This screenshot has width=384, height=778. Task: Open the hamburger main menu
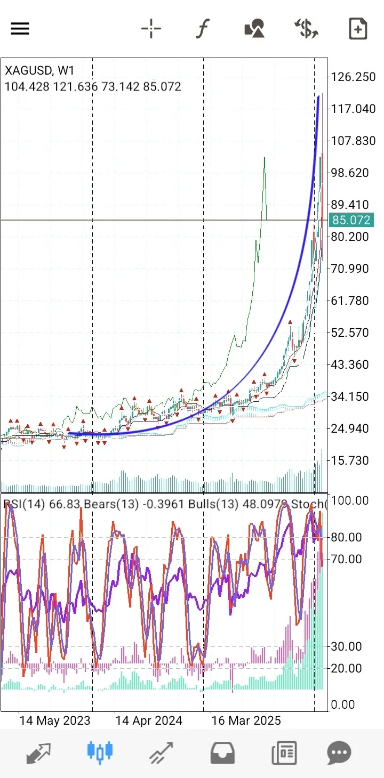click(20, 29)
